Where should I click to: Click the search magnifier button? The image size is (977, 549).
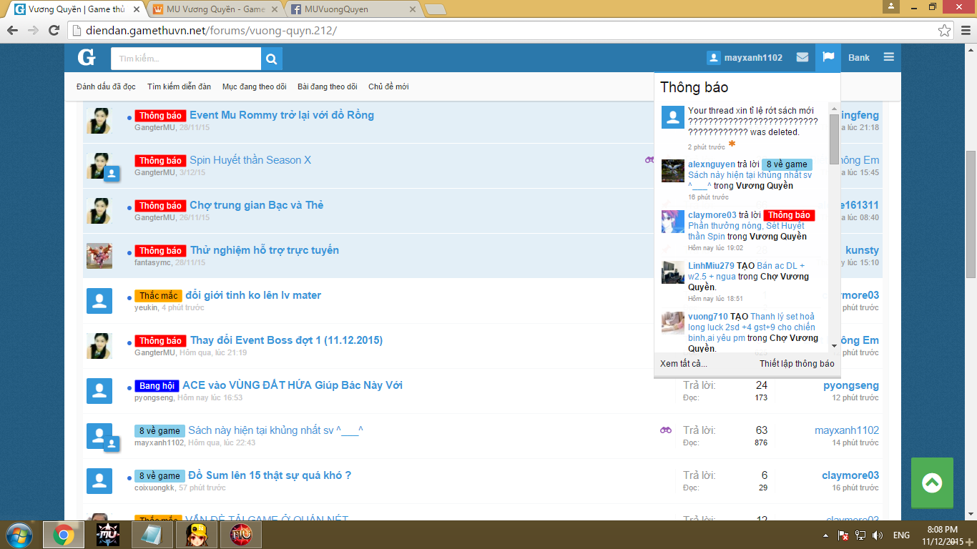(x=272, y=59)
